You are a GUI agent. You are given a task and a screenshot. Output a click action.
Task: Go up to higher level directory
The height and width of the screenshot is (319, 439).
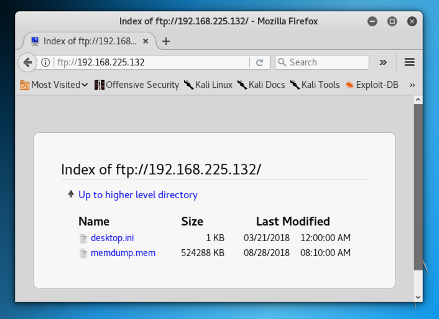pyautogui.click(x=137, y=195)
